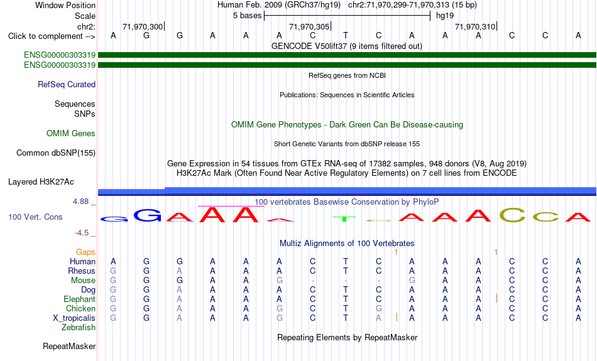This screenshot has height=361, width=597.
Task: Open the OMIM Genes track label
Action: pyautogui.click(x=71, y=134)
